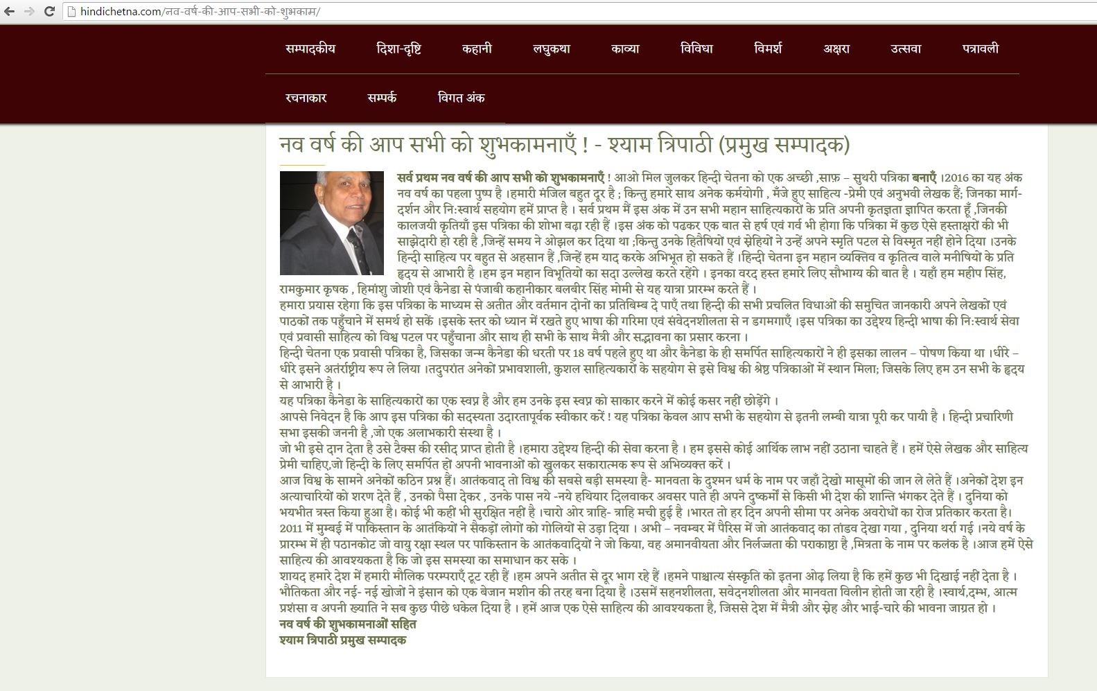Image resolution: width=1097 pixels, height=691 pixels.
Task: Click the browser back arrow icon
Action: [10, 12]
